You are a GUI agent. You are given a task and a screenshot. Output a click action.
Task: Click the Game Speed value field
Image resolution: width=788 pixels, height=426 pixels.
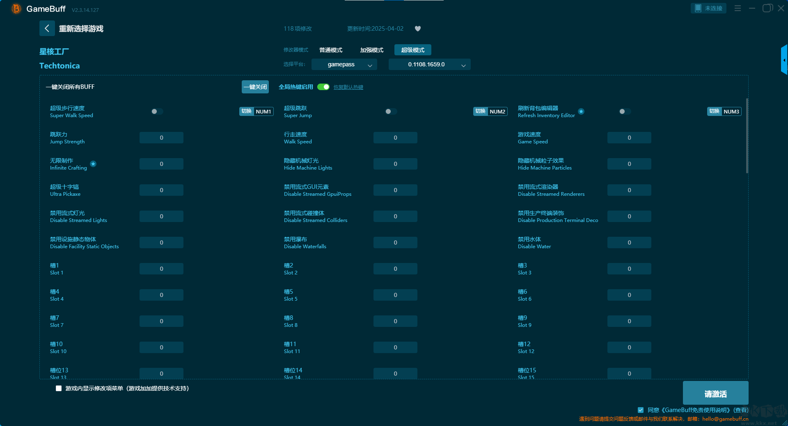629,138
